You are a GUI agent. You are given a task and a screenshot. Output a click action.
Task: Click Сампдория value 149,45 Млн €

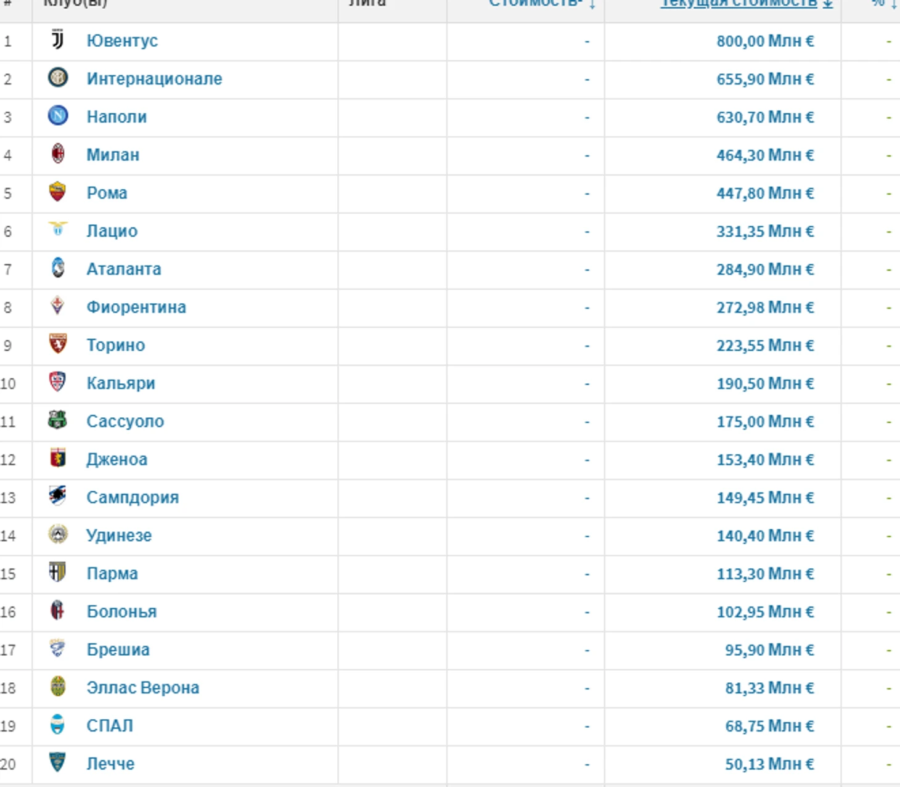point(765,497)
